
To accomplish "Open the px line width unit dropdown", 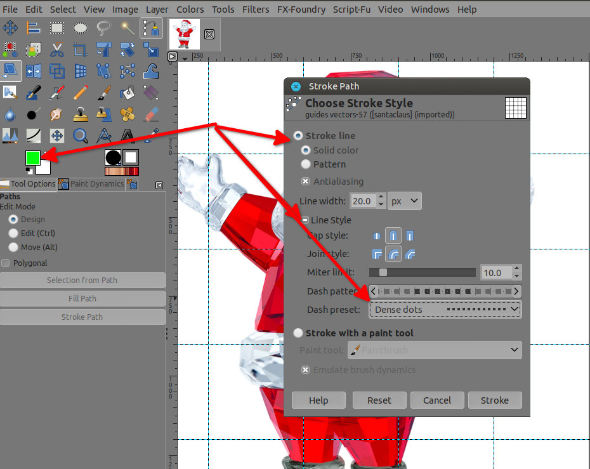I will click(405, 201).
